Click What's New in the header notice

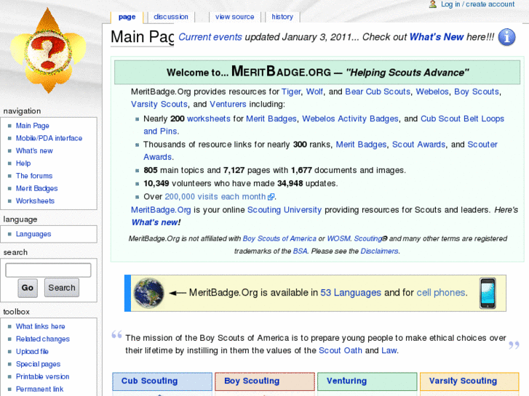[437, 37]
